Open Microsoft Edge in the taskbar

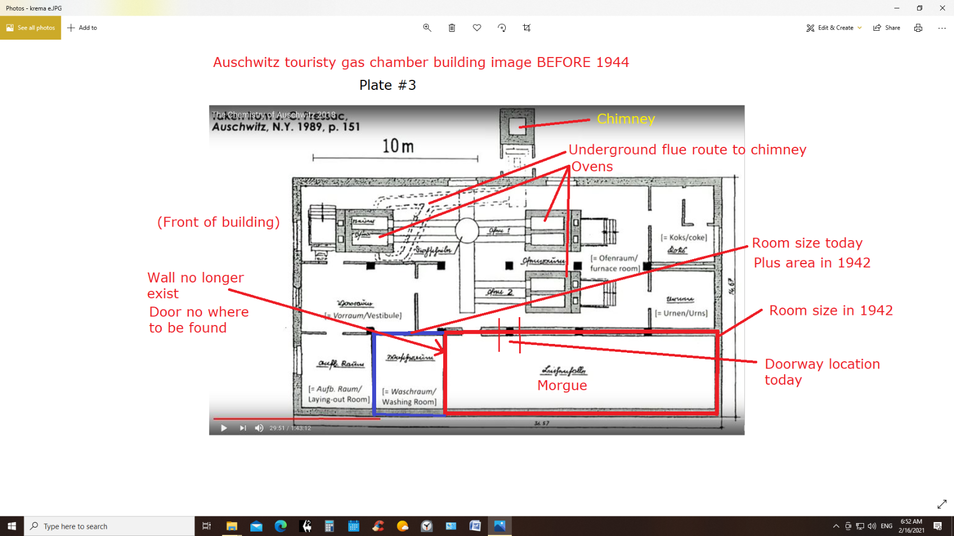(x=281, y=526)
